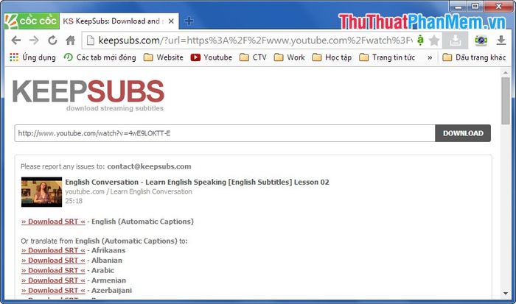The height and width of the screenshot is (304, 516).
Task: Open the CTV bookmarks folder
Action: coord(253,57)
